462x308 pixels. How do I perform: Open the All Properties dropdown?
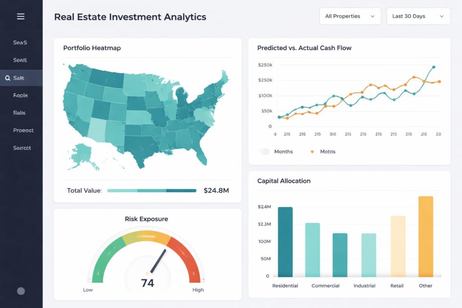(x=350, y=16)
